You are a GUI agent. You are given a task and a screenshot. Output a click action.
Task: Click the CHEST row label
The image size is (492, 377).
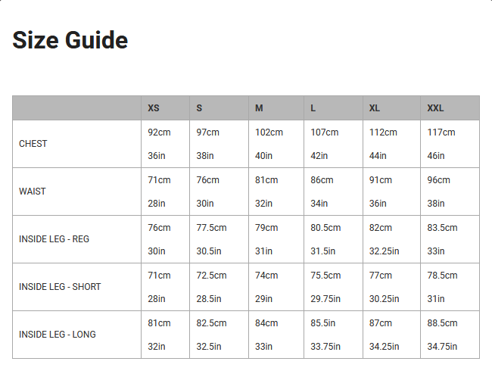tap(33, 144)
